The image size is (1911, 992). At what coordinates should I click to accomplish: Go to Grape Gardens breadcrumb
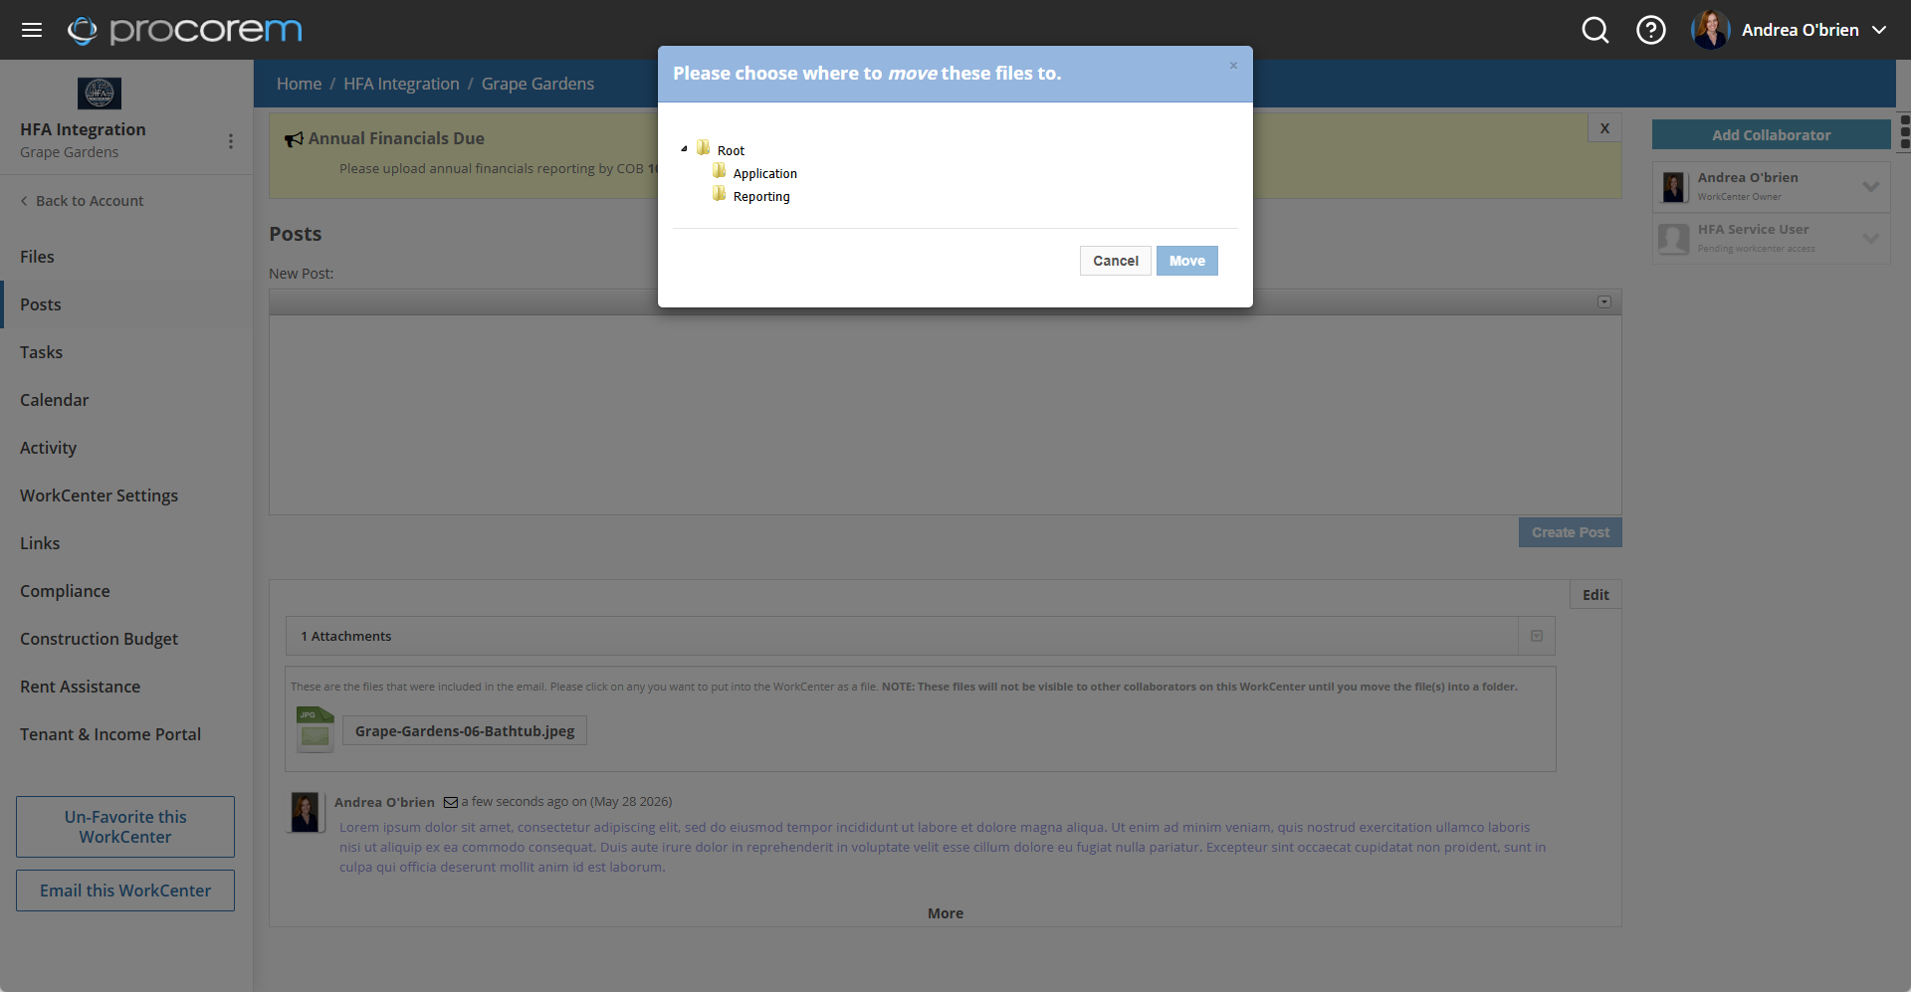click(x=537, y=84)
